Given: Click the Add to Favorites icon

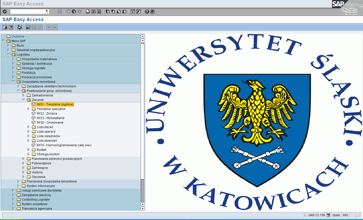Looking at the screenshot, I should pyautogui.click(x=28, y=27).
